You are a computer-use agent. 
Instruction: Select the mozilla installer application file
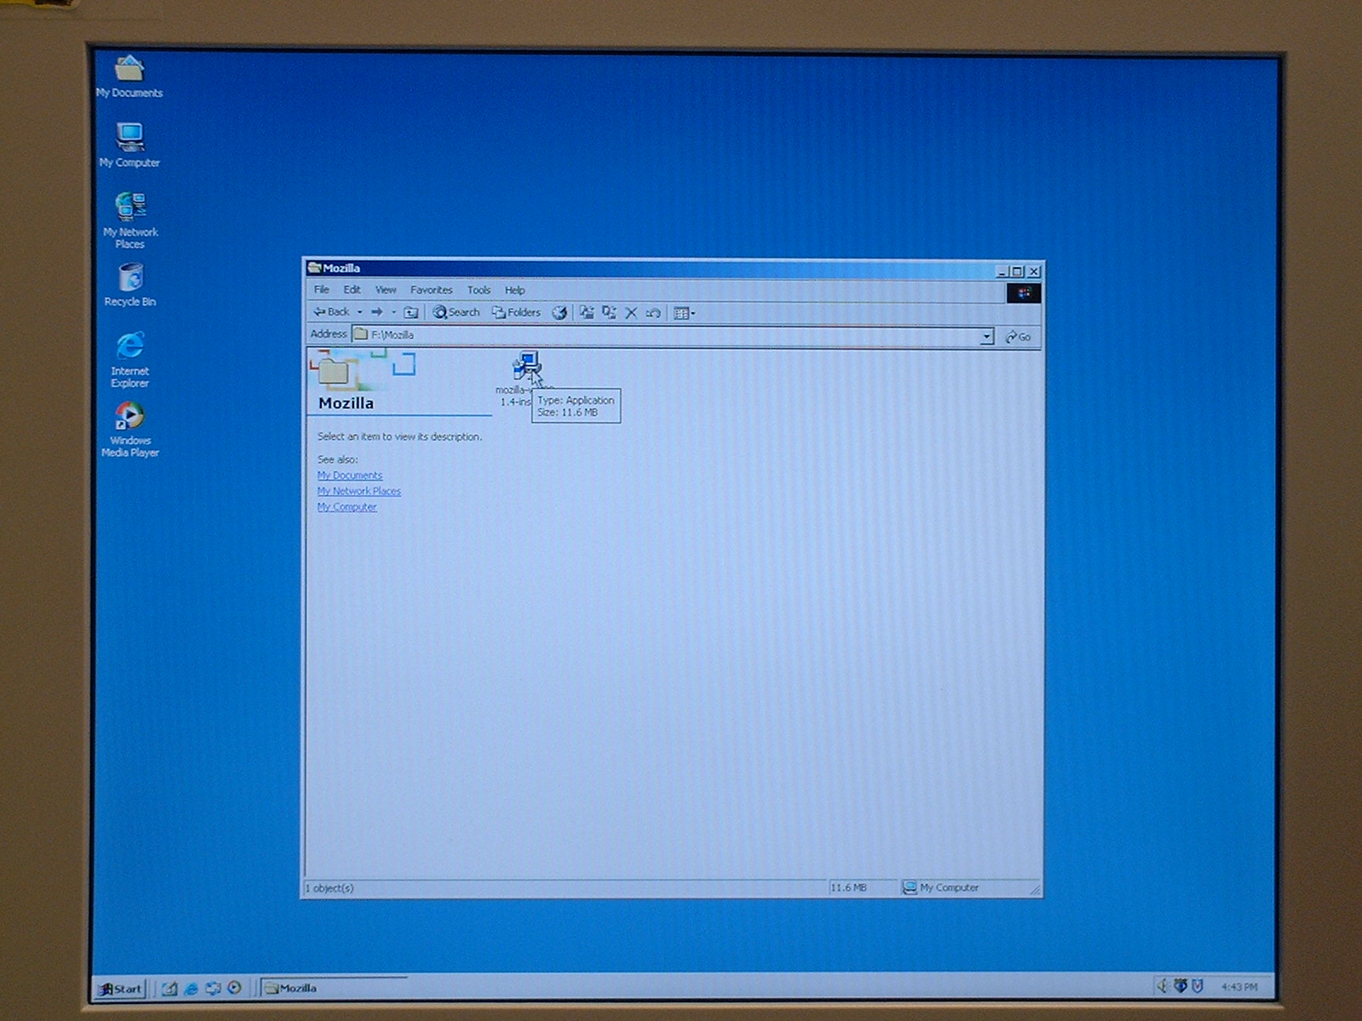tap(525, 366)
